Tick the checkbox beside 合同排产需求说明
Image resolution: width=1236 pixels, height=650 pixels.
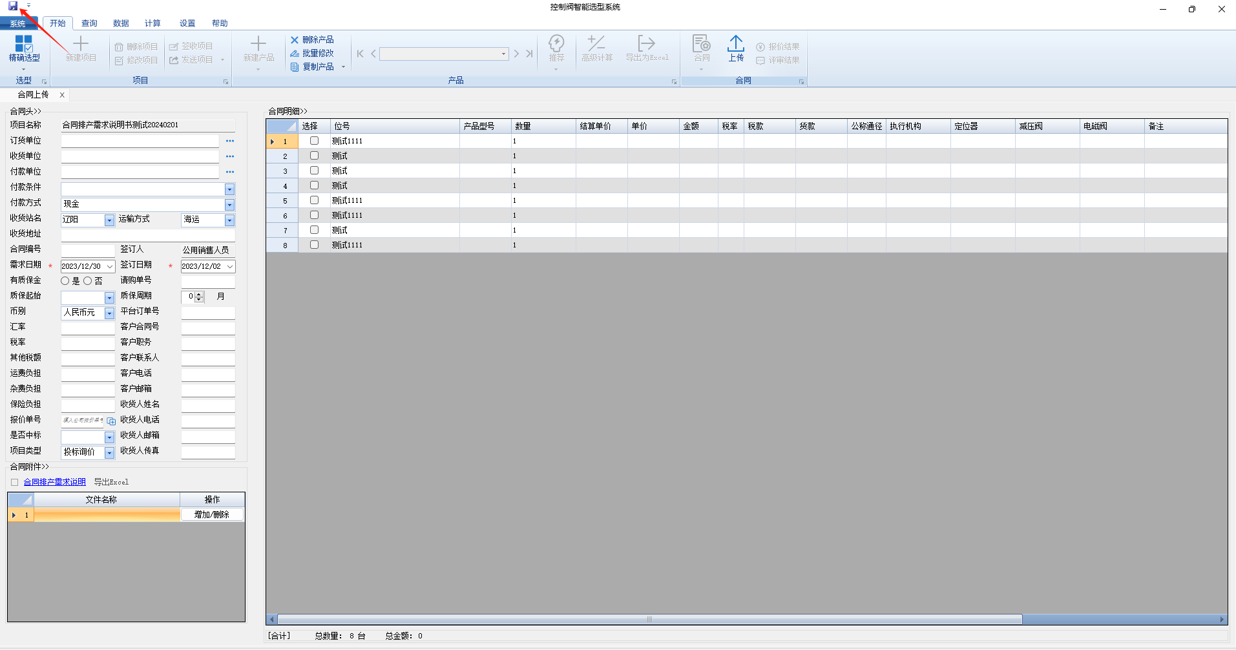pos(14,482)
